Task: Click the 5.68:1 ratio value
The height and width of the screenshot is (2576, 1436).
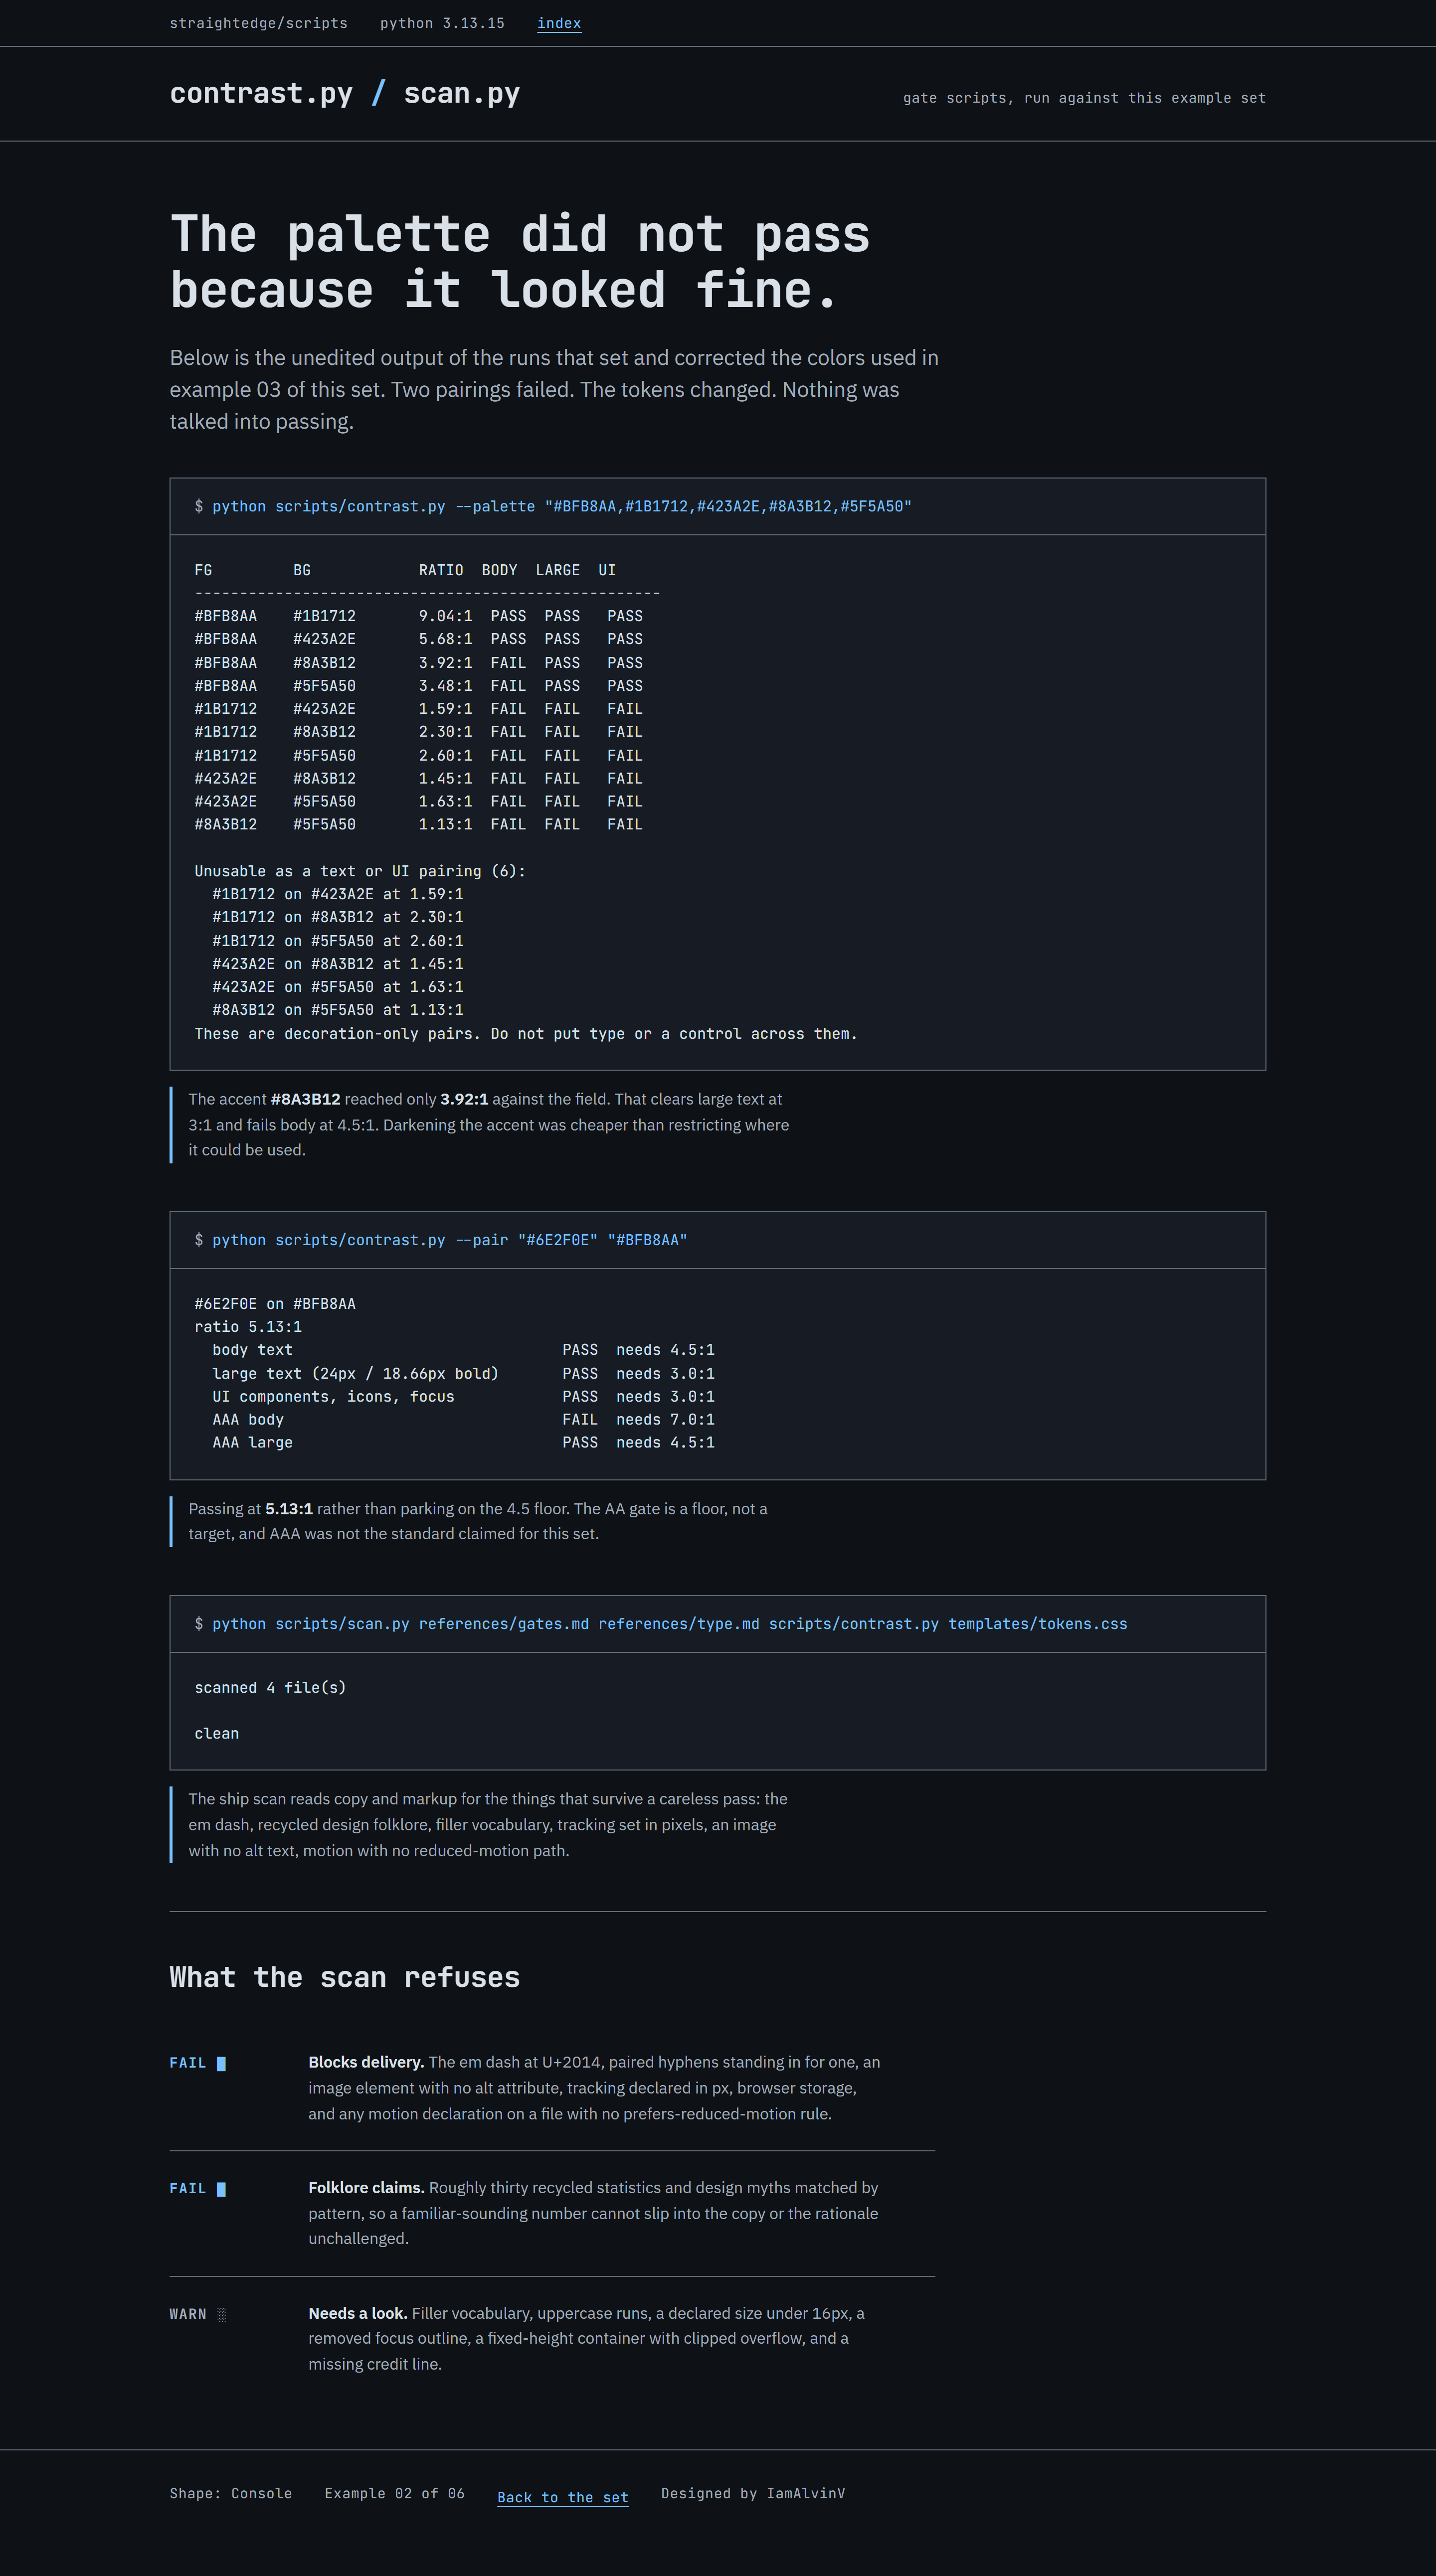Action: pyautogui.click(x=445, y=639)
